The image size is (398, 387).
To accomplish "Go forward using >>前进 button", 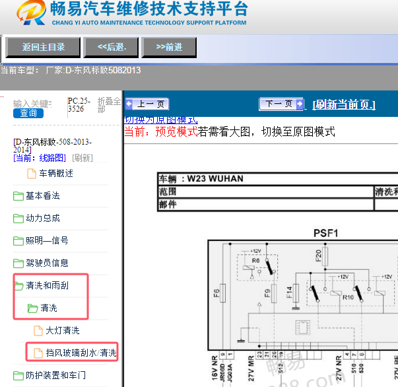I will (x=169, y=48).
